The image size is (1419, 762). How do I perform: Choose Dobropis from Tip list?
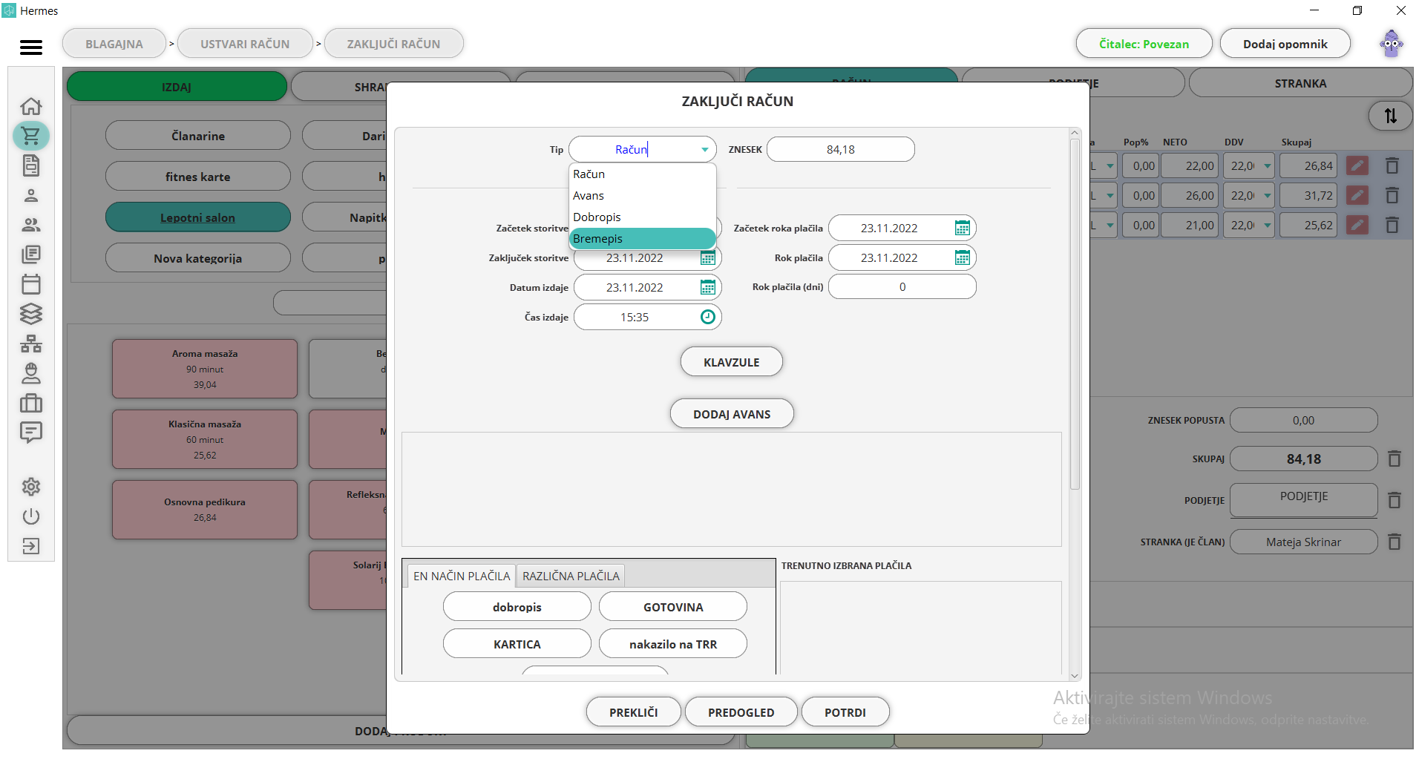(x=642, y=217)
